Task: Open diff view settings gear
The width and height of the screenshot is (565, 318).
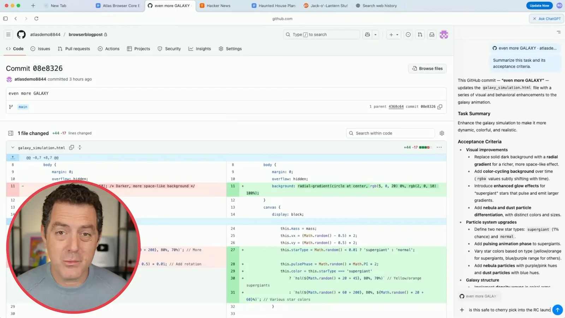Action: click(x=442, y=133)
